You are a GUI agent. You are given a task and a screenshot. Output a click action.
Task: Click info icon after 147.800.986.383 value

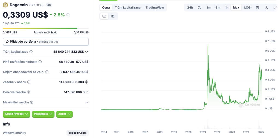(87, 82)
